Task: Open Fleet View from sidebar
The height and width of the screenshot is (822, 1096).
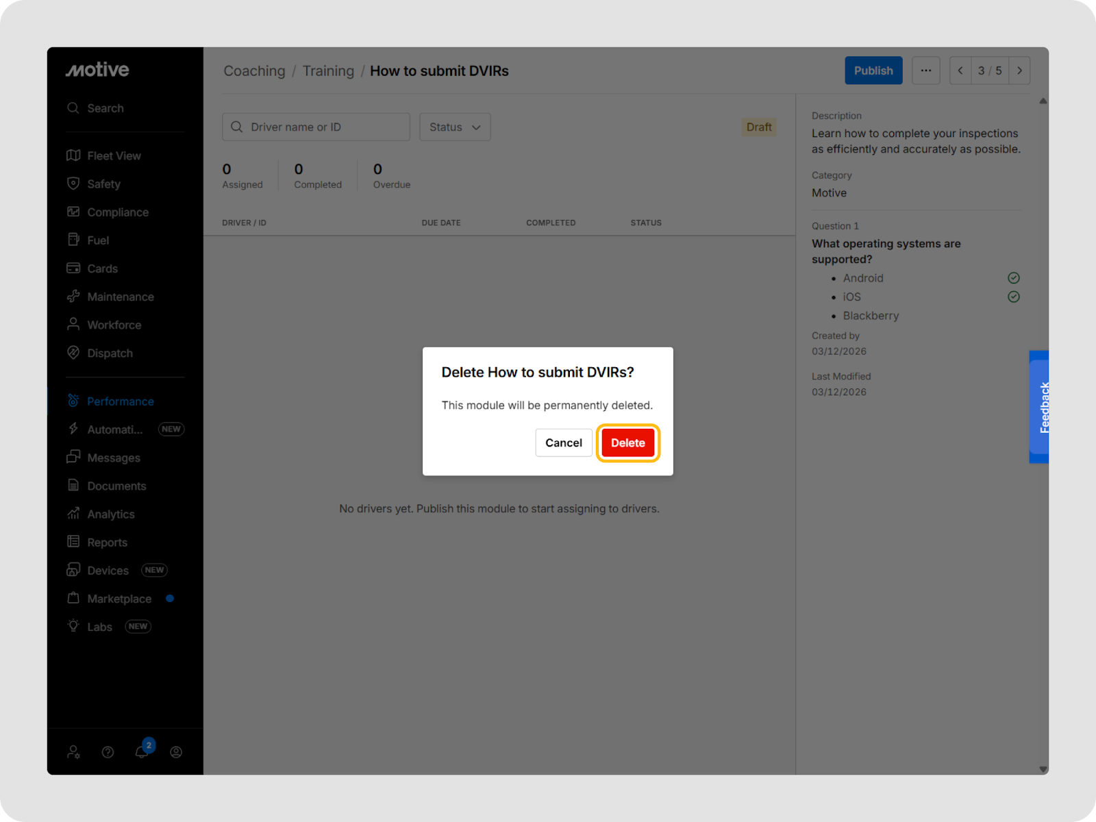Action: [x=114, y=156]
